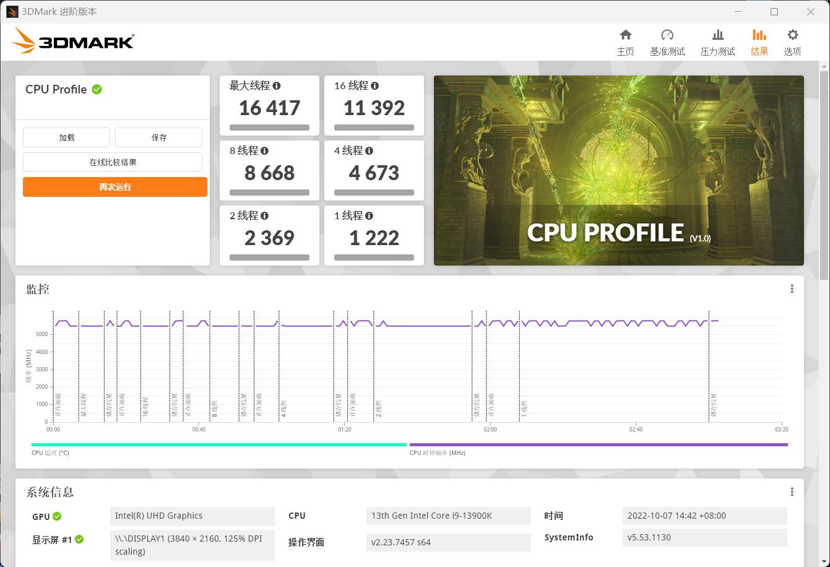Click the 在线比较结果 button
This screenshot has height=567, width=830.
[113, 162]
